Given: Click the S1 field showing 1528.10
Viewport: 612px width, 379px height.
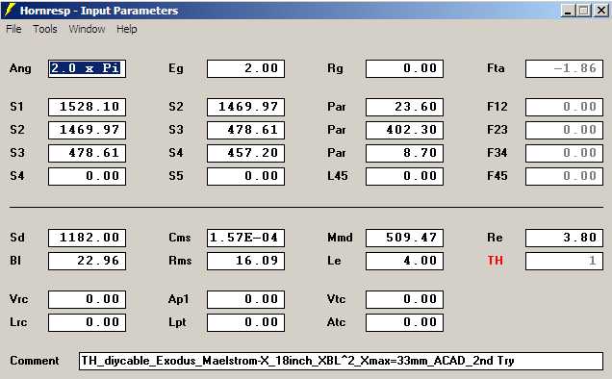Looking at the screenshot, I should pyautogui.click(x=87, y=107).
